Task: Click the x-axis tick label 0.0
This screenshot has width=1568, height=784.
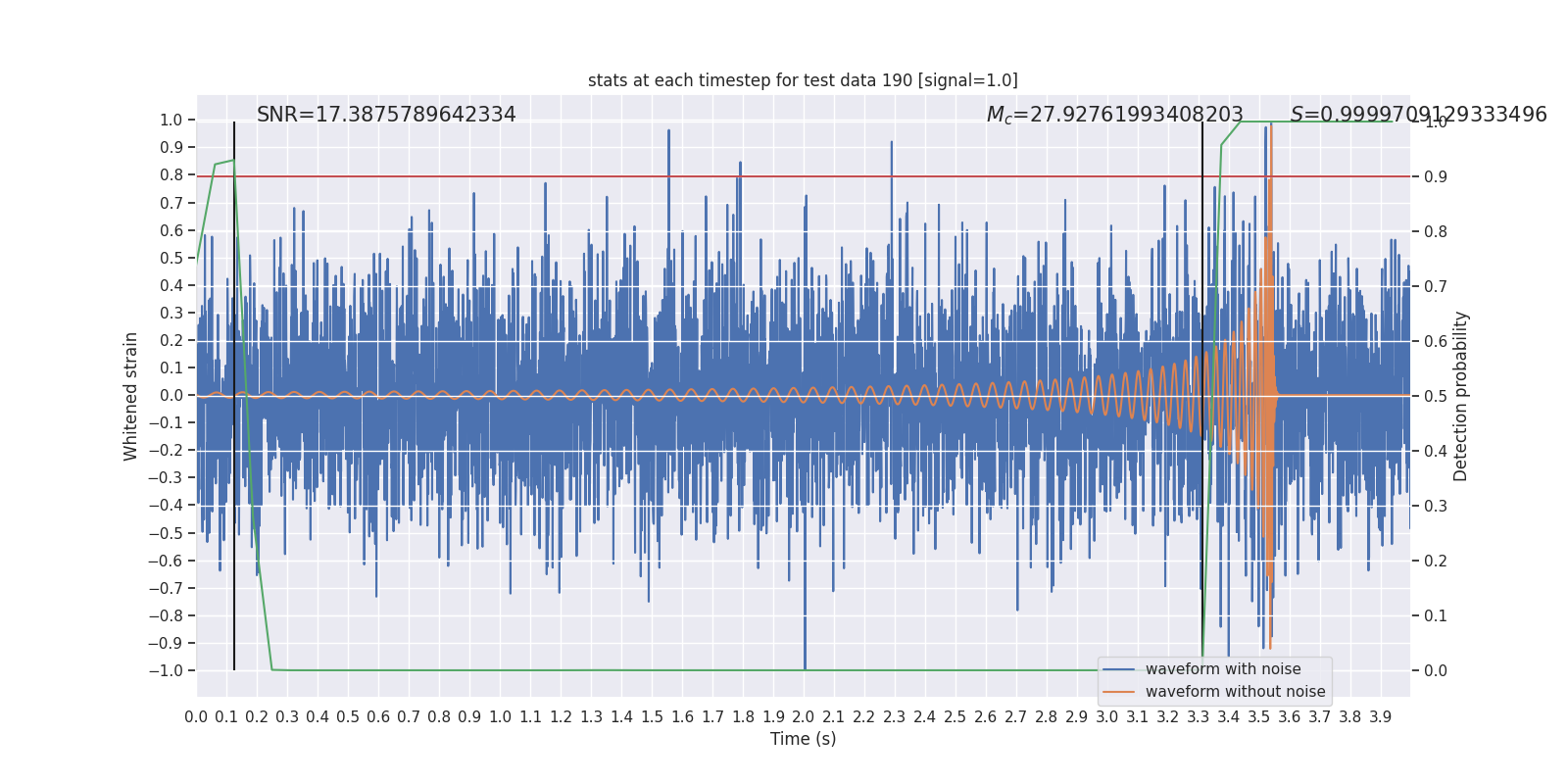Action: (x=196, y=717)
